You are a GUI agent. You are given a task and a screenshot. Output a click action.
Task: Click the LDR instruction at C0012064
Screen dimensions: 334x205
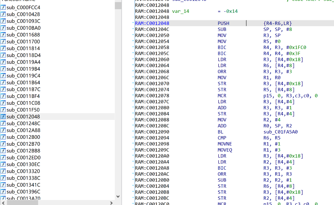[x=222, y=66]
